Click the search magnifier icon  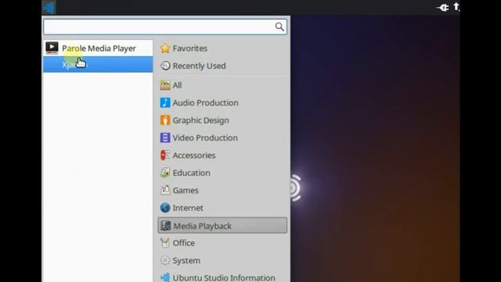[279, 27]
